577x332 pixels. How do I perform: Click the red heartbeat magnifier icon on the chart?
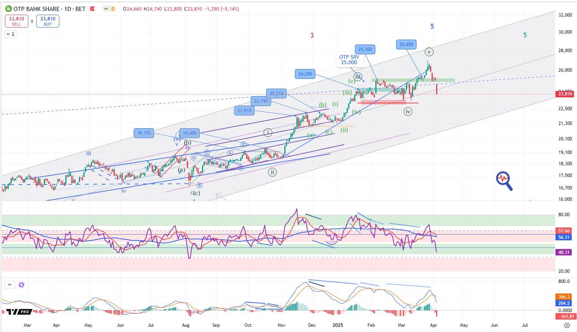coord(504,181)
